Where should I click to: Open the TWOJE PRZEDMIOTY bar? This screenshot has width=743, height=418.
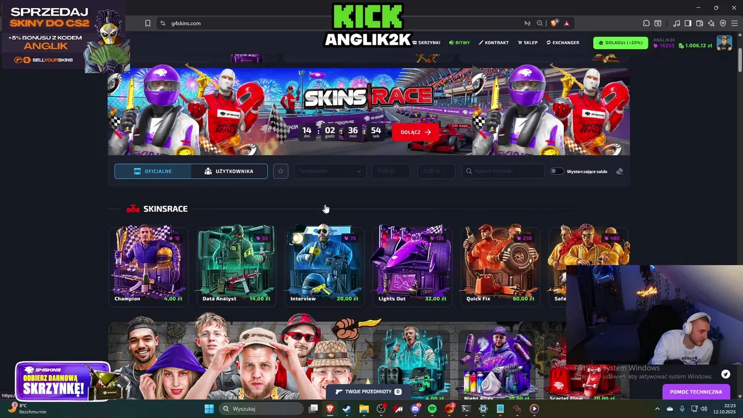(x=369, y=392)
